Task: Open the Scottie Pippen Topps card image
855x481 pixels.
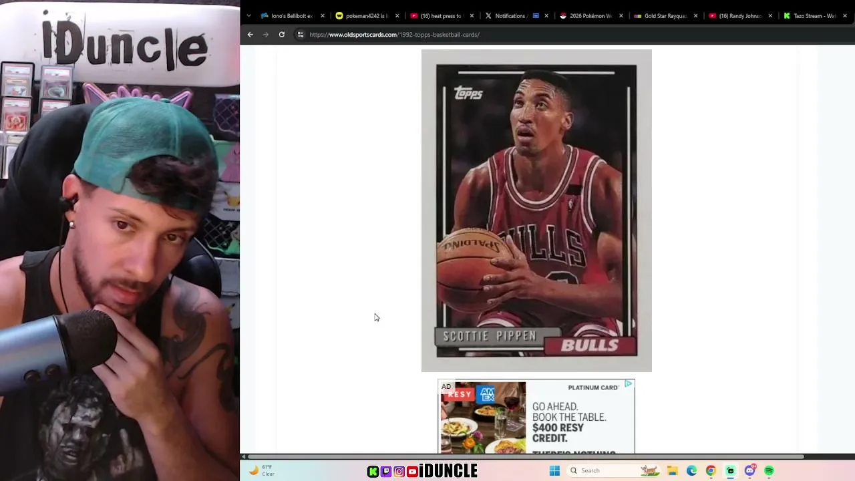Action: pos(536,210)
